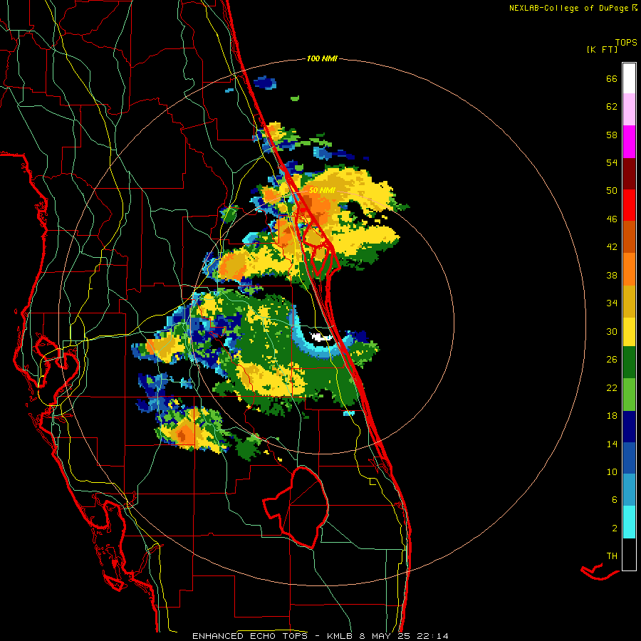Select the white swatch on the color scale
Viewport: 641px width, 641px height.
pyautogui.click(x=629, y=78)
